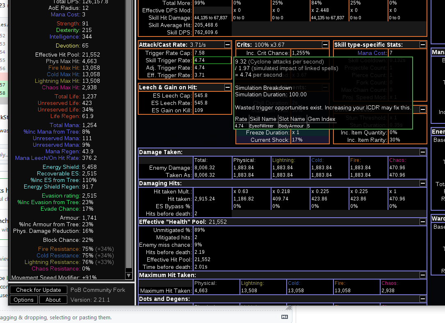Click the EyeofWinter row in the tooltip table

(285, 126)
